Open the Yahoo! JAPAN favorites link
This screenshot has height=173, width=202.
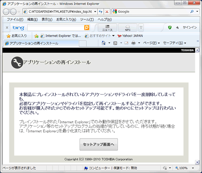tap(130, 36)
